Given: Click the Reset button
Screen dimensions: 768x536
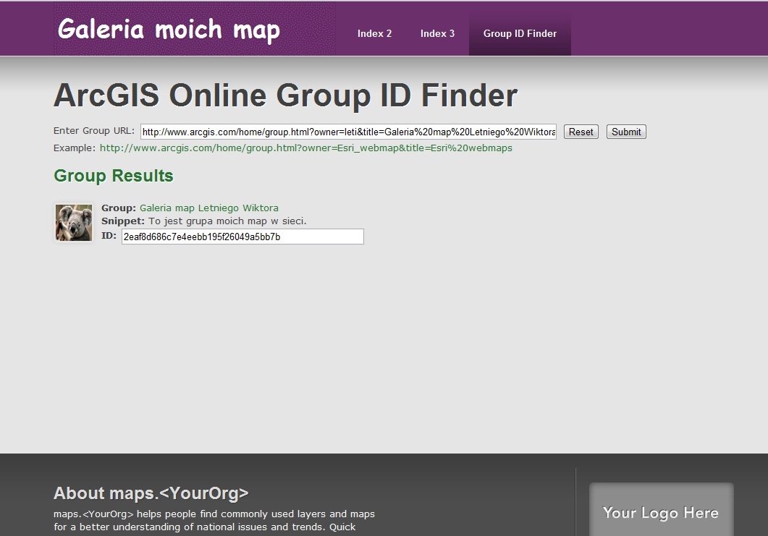Looking at the screenshot, I should pyautogui.click(x=581, y=132).
